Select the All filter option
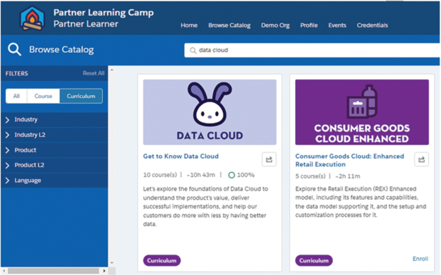This screenshot has width=441, height=275. (16, 96)
